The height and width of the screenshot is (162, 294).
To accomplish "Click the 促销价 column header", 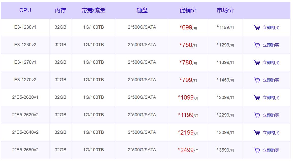I will [188, 10].
